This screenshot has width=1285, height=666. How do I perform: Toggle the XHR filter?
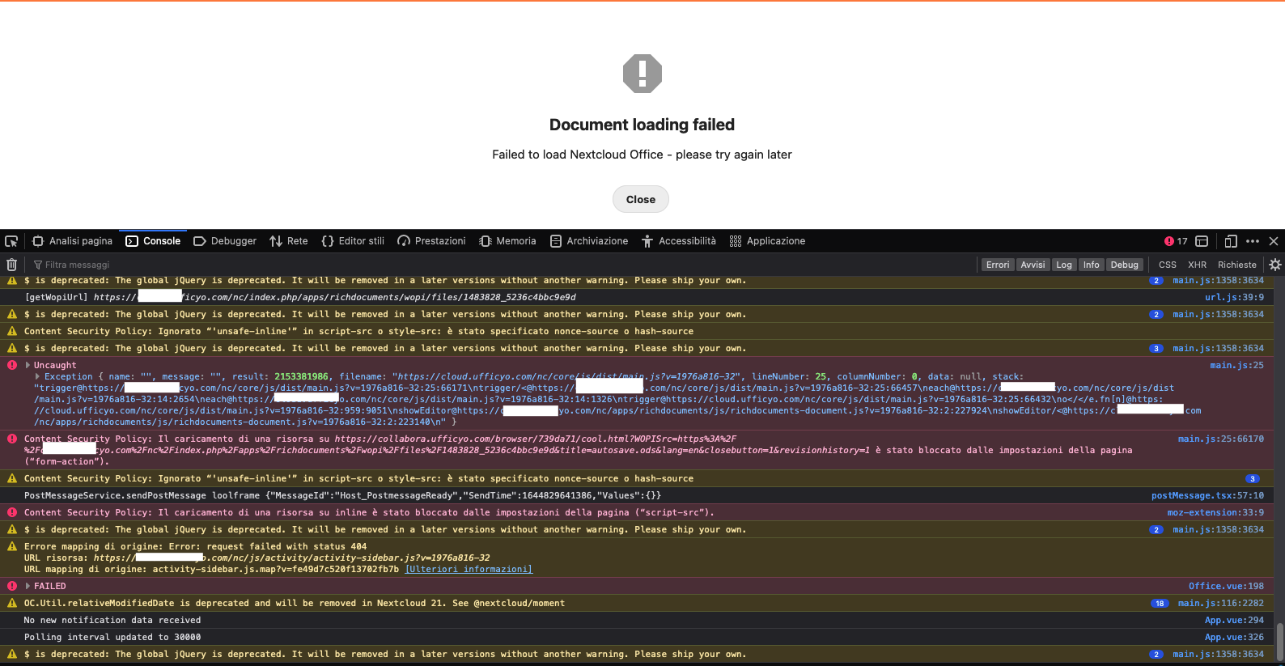pos(1198,265)
